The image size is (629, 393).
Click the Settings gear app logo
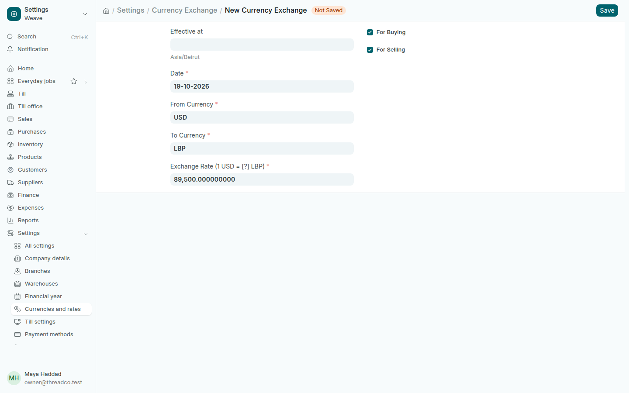click(x=14, y=14)
